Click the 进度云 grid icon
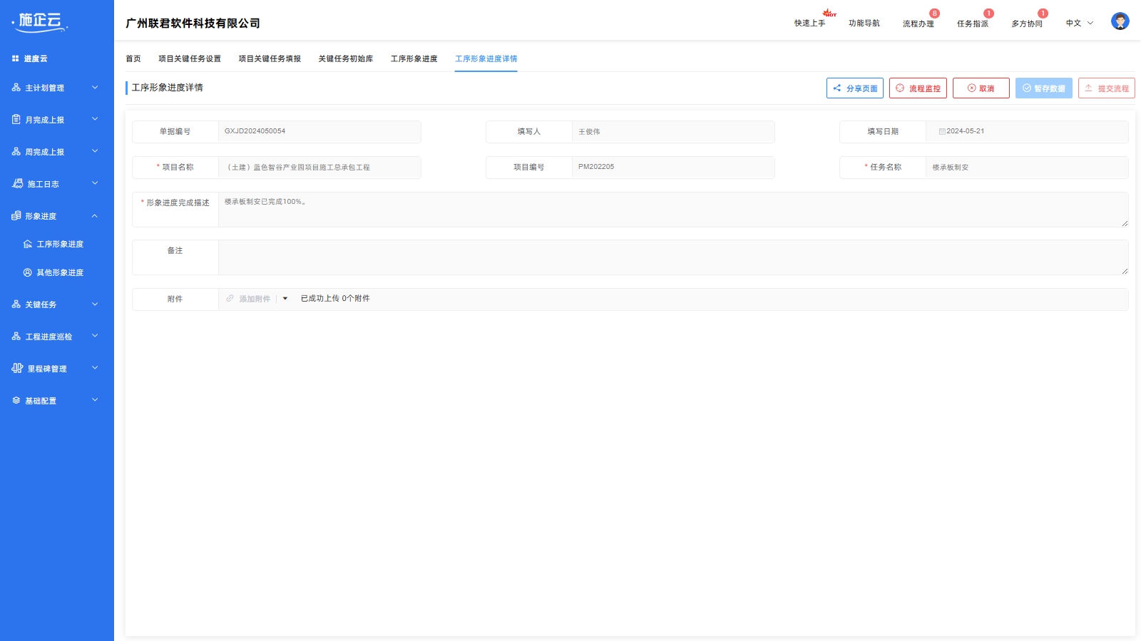This screenshot has height=641, width=1141. pyautogui.click(x=16, y=58)
